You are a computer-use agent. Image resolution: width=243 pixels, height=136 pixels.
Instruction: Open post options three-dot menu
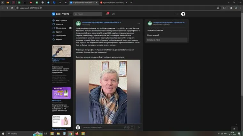138,24
